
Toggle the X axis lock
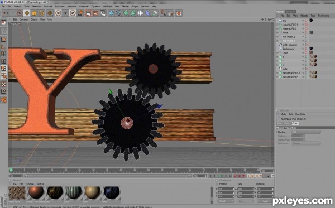(58, 13)
